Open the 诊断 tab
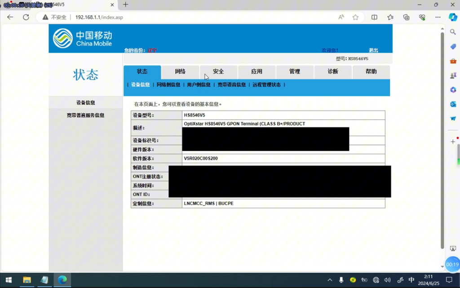 click(333, 71)
